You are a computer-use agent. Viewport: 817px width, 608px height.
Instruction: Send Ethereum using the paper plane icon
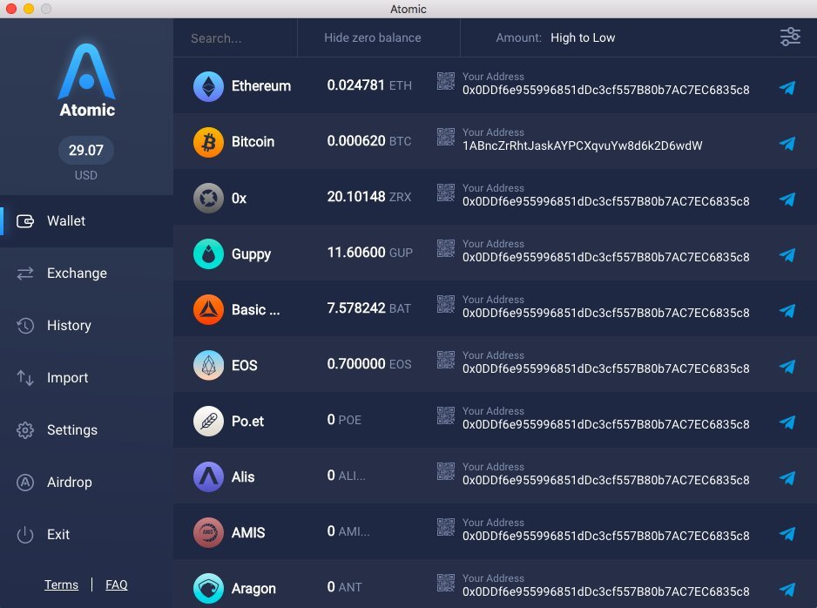[x=788, y=88]
